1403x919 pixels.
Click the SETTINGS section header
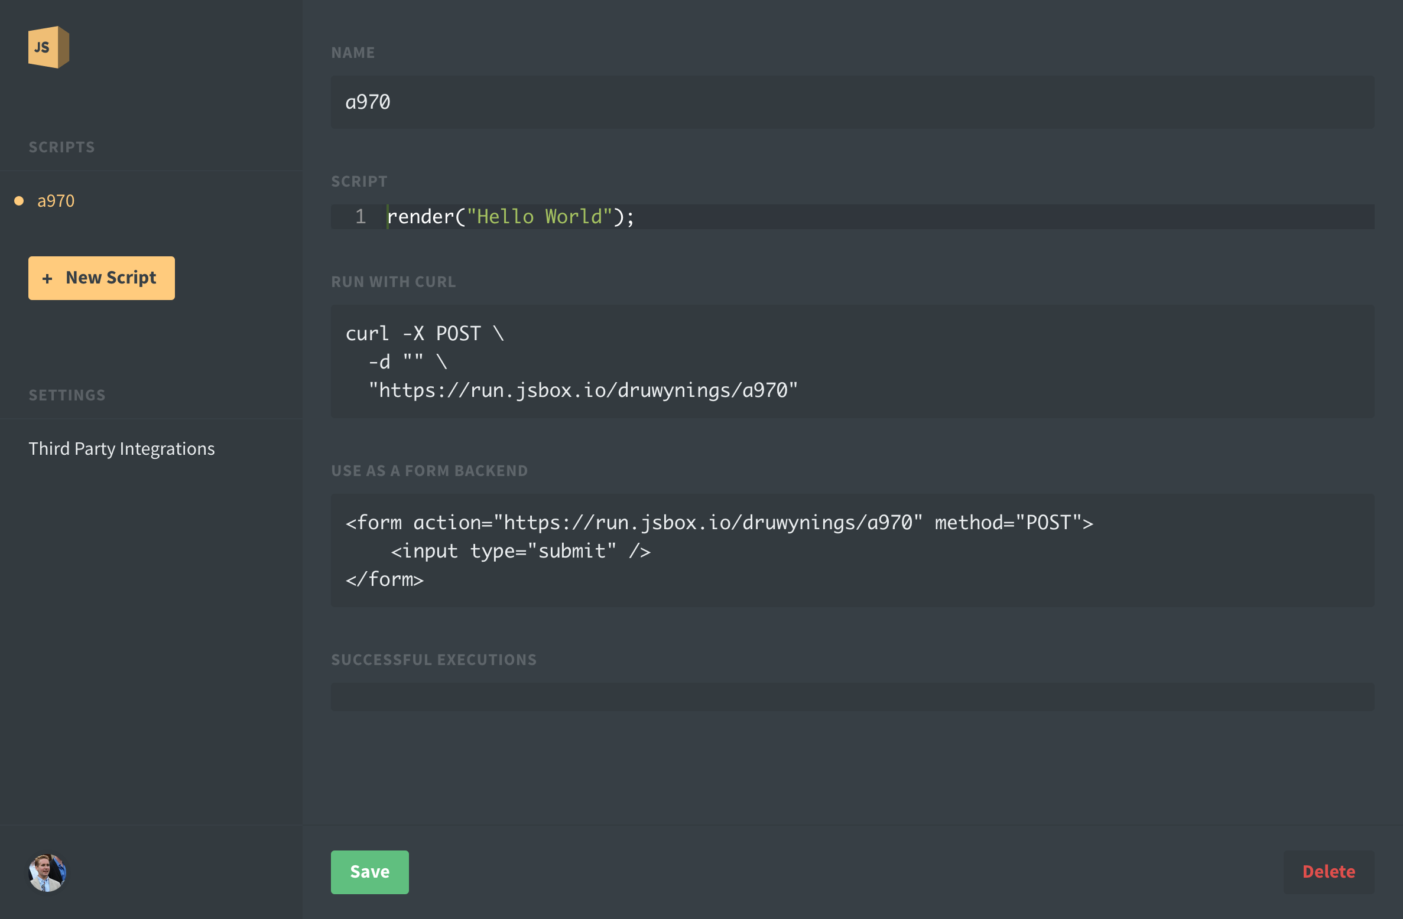[x=66, y=395]
